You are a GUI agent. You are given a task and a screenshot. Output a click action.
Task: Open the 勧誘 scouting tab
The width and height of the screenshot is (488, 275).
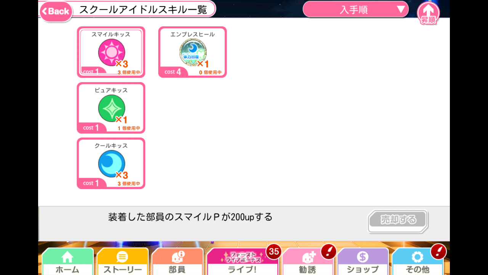click(x=308, y=262)
